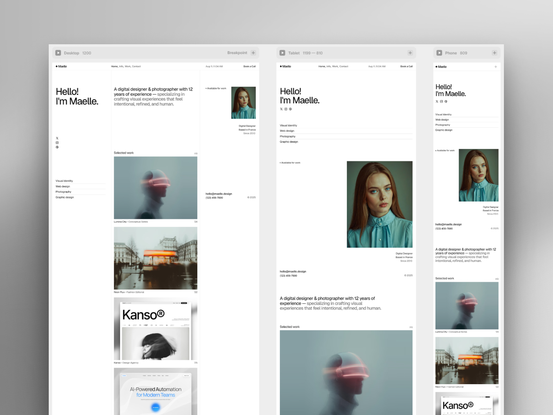Click Book a Call in Tablet page
Viewport: 553px width, 415px height.
406,66
